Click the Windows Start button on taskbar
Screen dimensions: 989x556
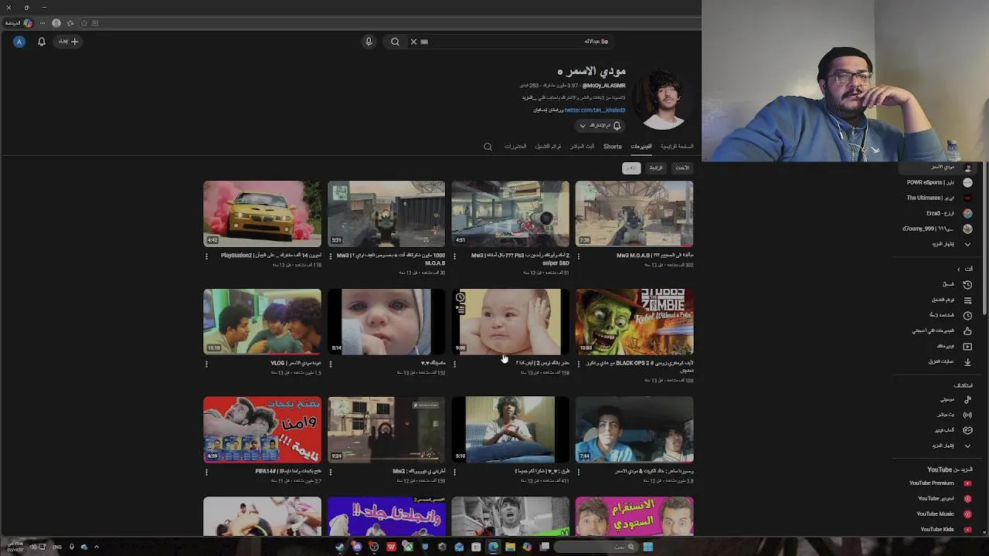(647, 547)
